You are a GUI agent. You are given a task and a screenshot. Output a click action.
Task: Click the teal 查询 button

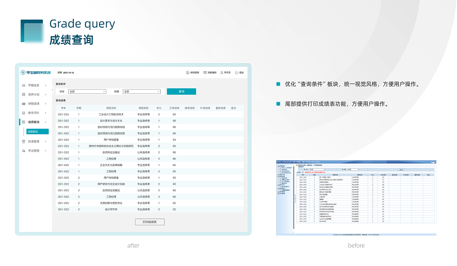(181, 92)
